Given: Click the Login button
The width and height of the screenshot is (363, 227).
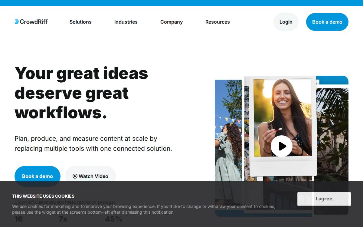Looking at the screenshot, I should coord(286,22).
